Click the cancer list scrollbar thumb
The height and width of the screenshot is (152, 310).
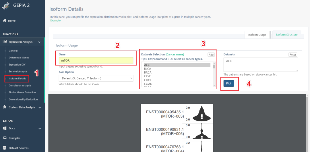[x=214, y=66]
